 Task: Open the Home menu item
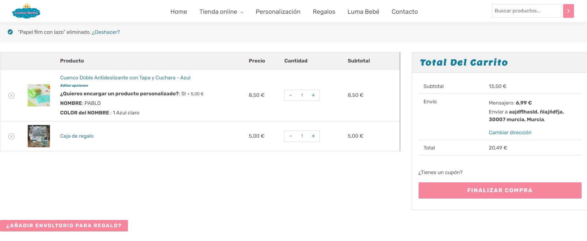179,12
